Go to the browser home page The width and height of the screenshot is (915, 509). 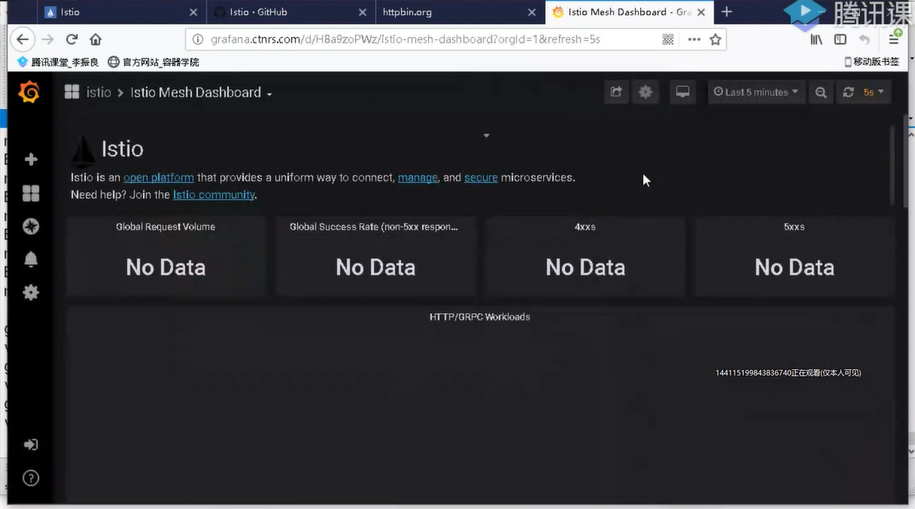(96, 39)
